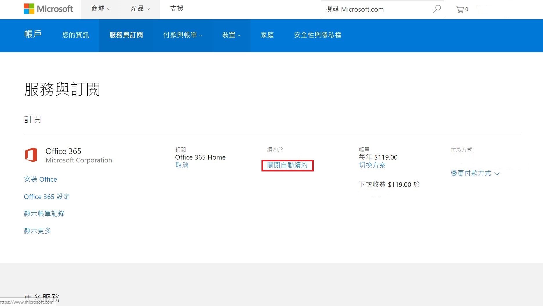Open the 家庭 tab
Image resolution: width=543 pixels, height=306 pixels.
267,35
